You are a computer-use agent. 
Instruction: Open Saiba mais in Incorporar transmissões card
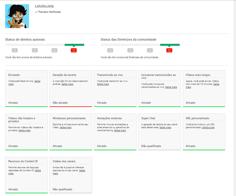[171, 87]
